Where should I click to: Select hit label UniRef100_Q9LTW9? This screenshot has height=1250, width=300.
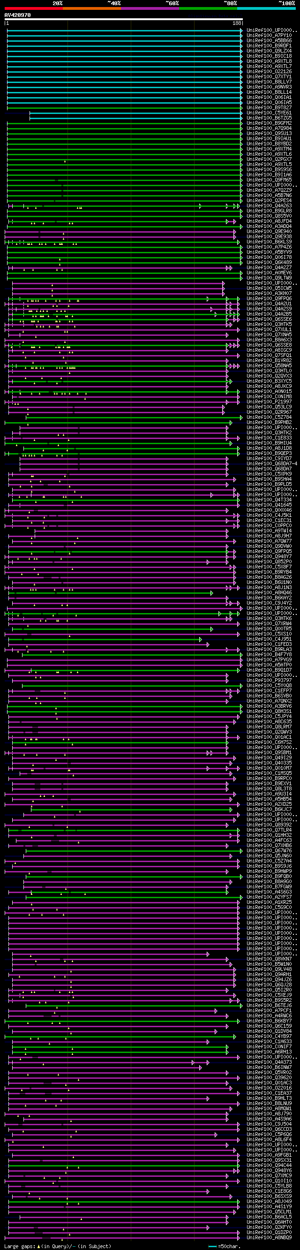tap(269, 278)
